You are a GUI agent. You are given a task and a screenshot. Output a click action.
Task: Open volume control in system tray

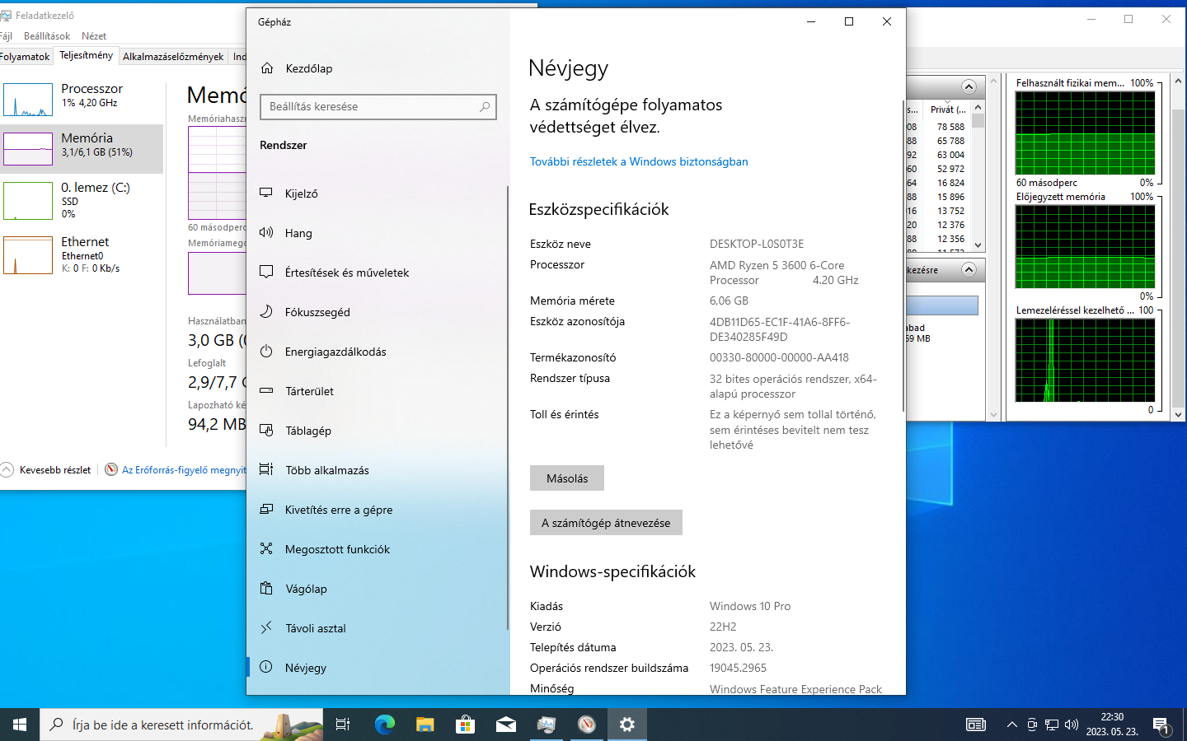pyautogui.click(x=1072, y=725)
